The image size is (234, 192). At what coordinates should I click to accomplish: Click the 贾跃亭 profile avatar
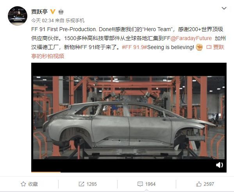click(x=18, y=16)
